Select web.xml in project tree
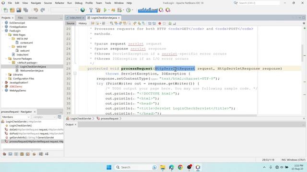 tap(24, 51)
